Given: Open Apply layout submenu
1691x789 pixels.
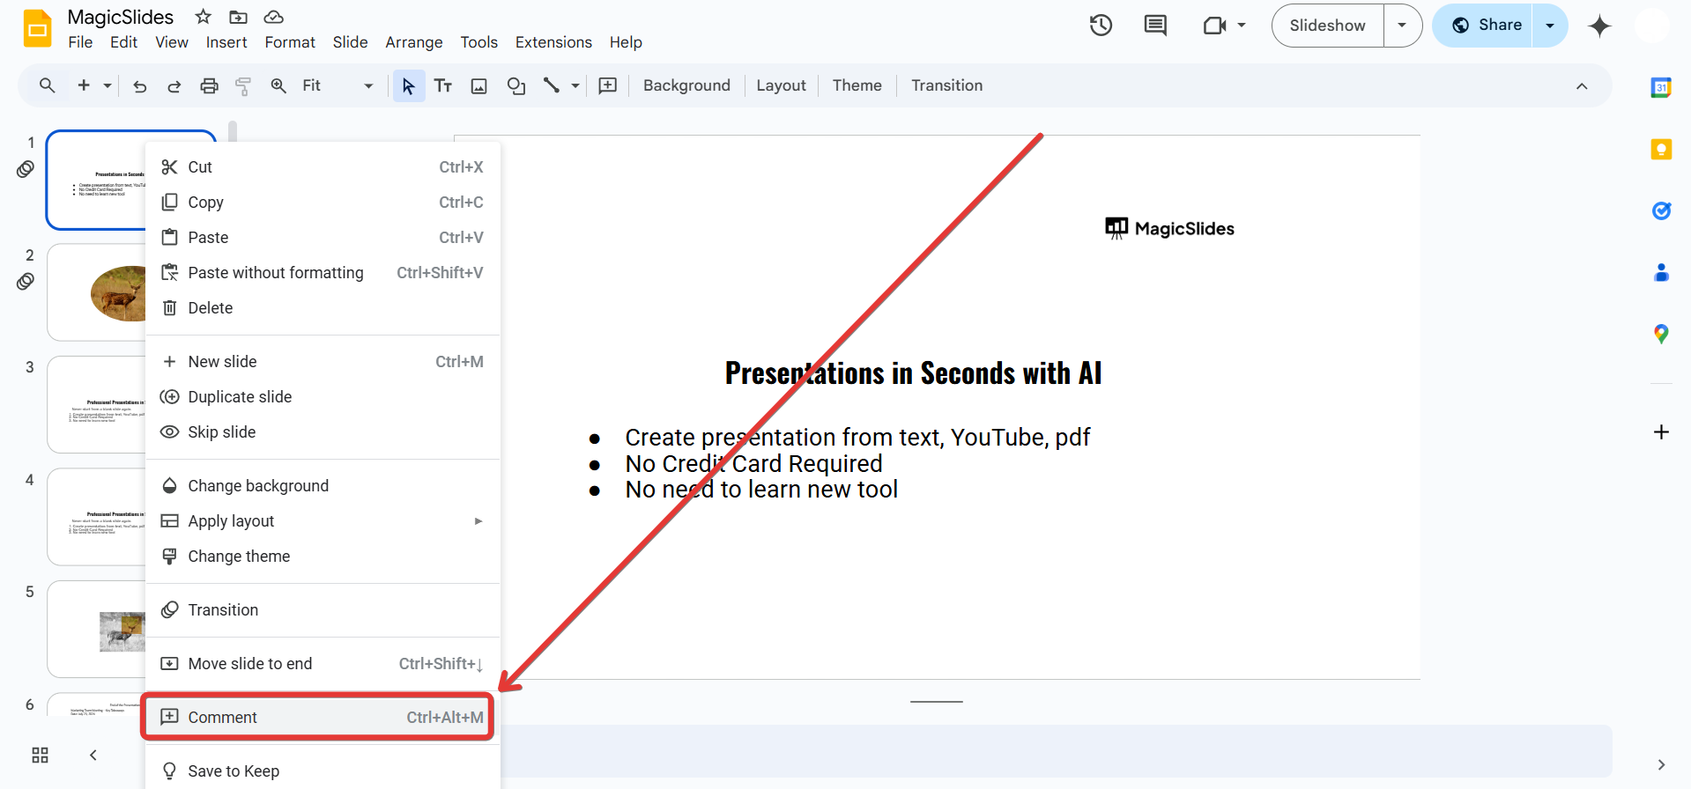Looking at the screenshot, I should coord(323,521).
